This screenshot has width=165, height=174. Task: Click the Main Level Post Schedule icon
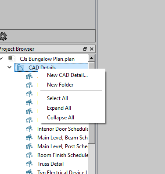[x=29, y=146]
